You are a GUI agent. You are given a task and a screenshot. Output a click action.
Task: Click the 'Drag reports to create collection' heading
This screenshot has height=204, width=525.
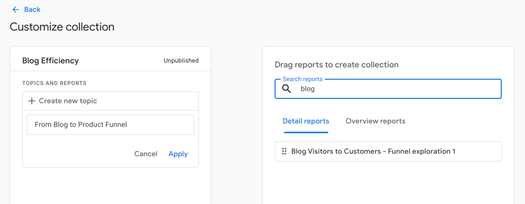336,65
